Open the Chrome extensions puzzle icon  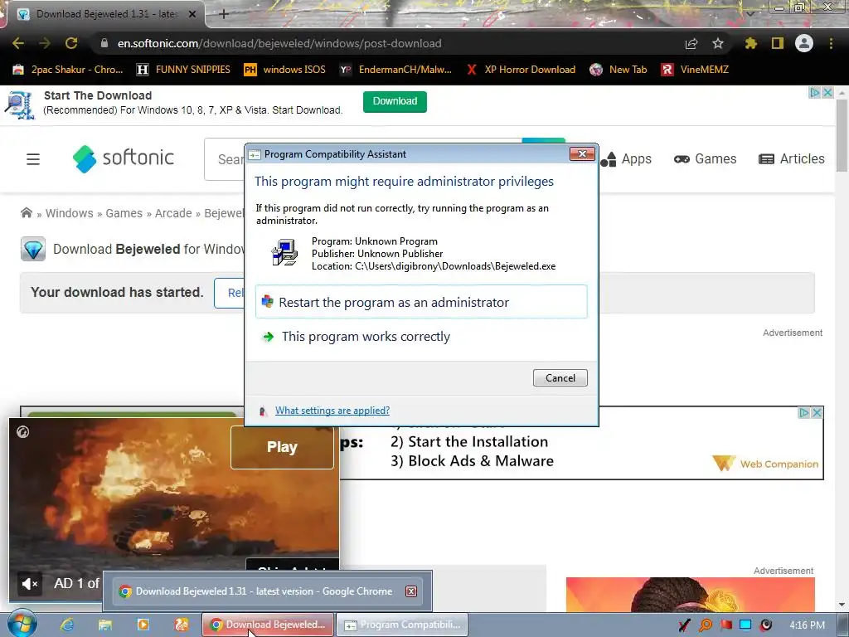[750, 43]
